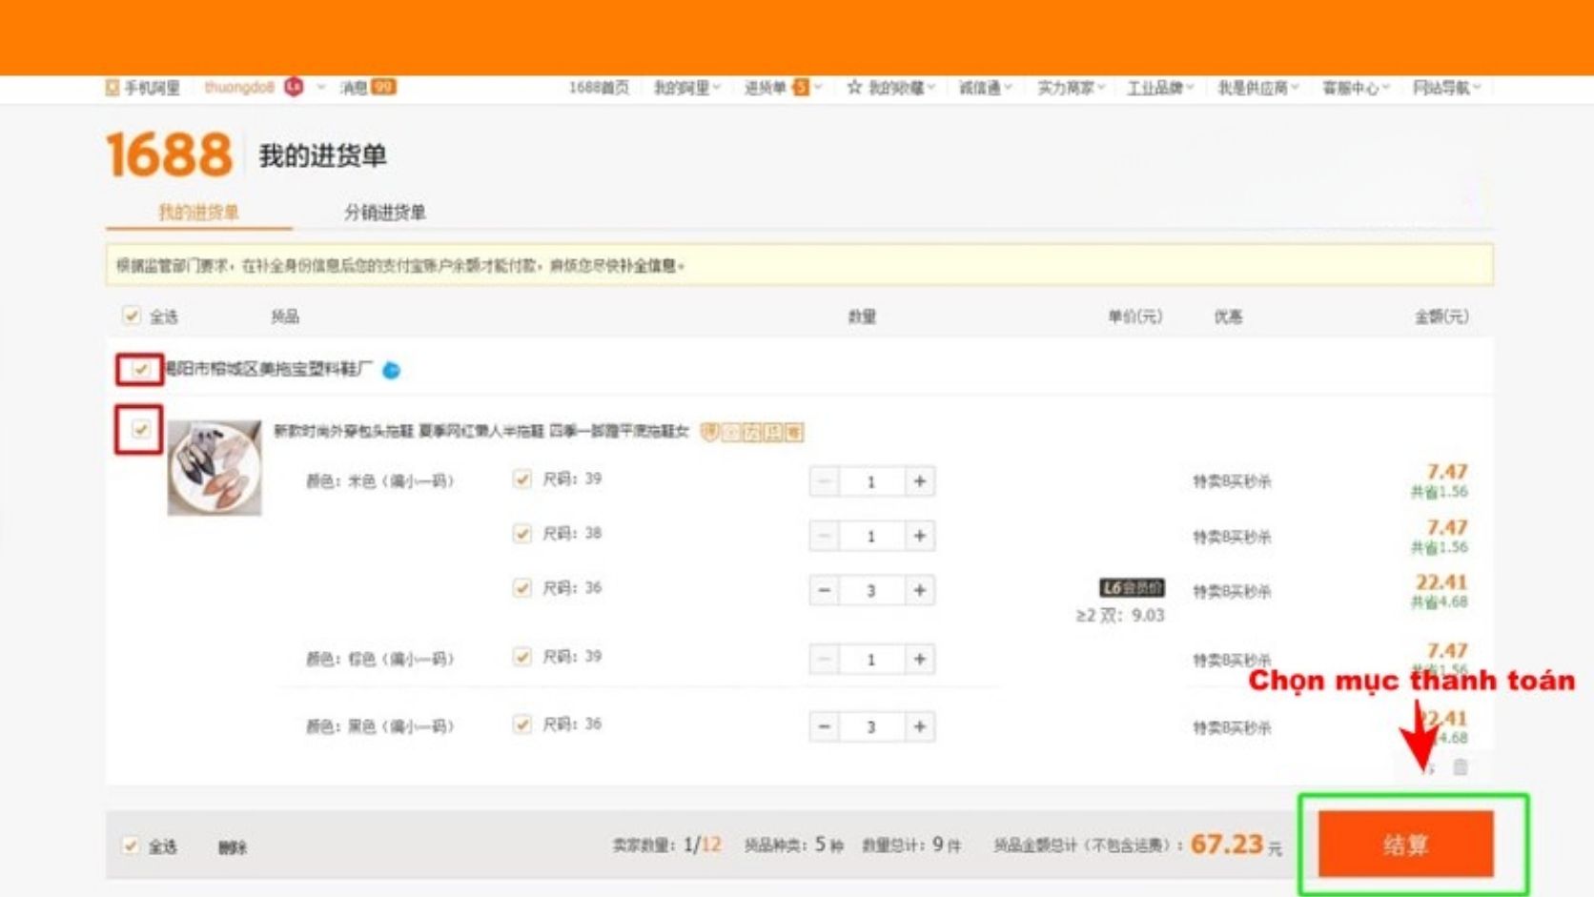Uncheck the size 38 checkbox
This screenshot has width=1594, height=897.
(521, 533)
